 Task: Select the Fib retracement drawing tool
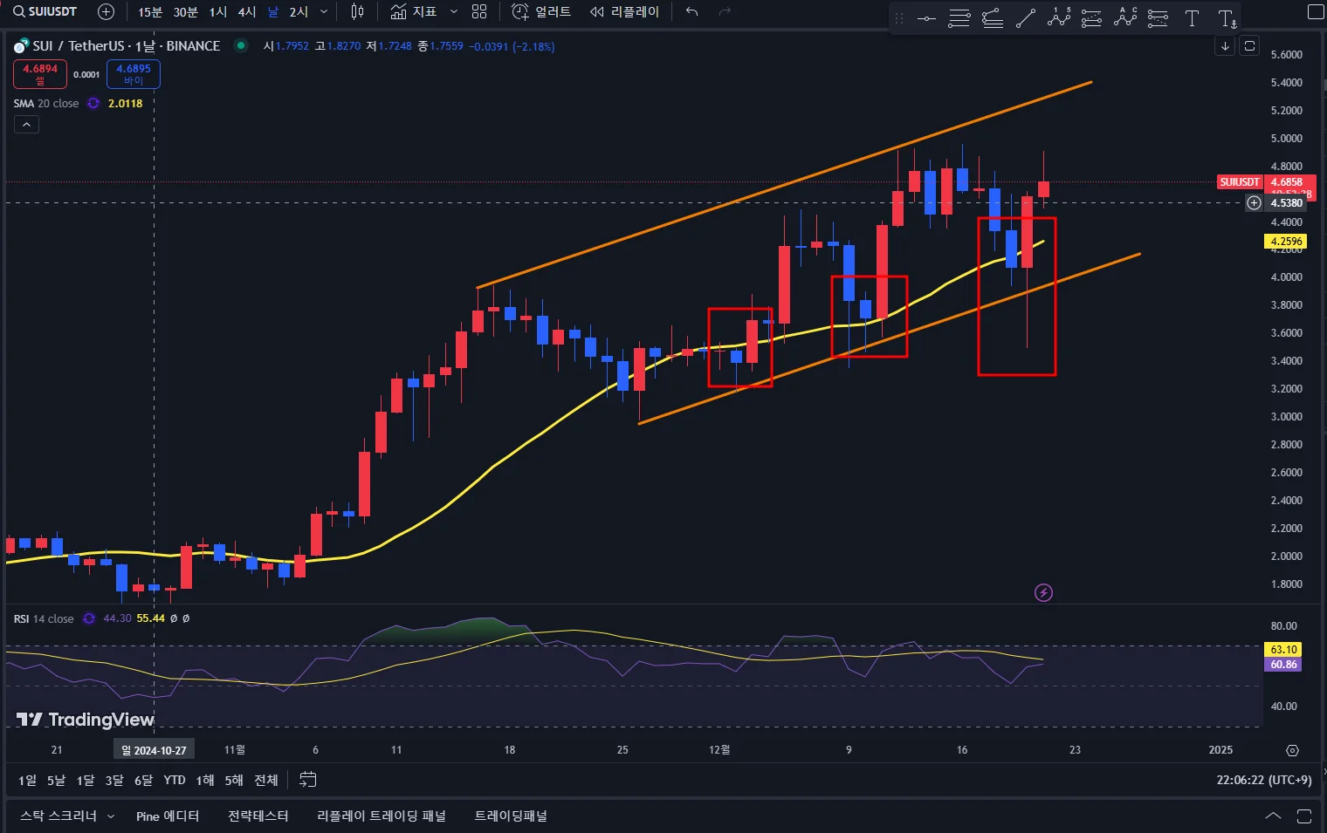(x=959, y=18)
